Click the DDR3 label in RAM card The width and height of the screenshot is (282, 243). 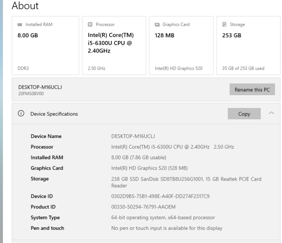click(x=23, y=68)
